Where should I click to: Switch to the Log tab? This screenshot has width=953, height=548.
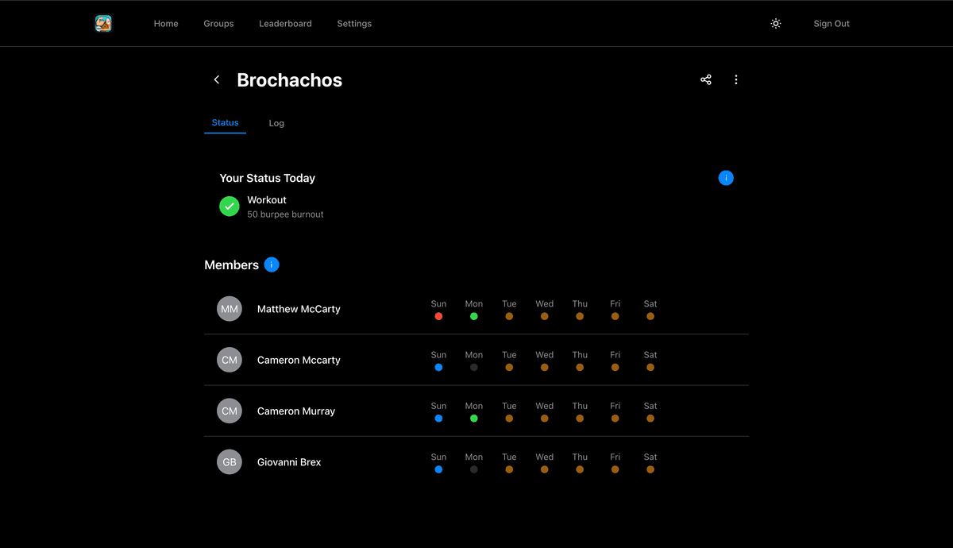[x=276, y=123]
